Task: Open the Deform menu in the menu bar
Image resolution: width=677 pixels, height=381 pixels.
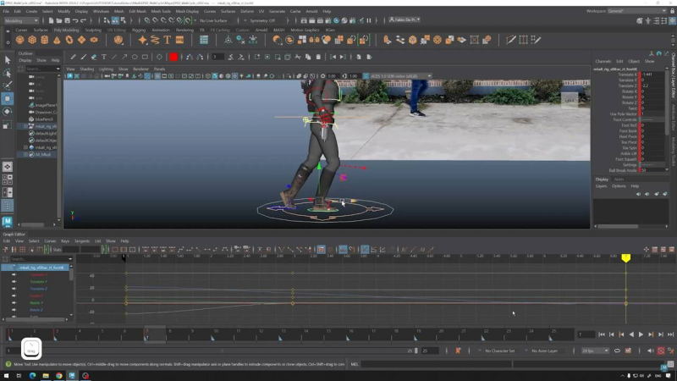Action: pyautogui.click(x=247, y=11)
